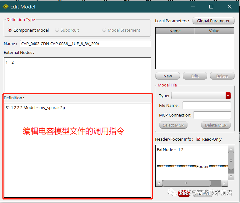Pick the Model Statement radio option
240x203 pixels.
[x=104, y=30]
